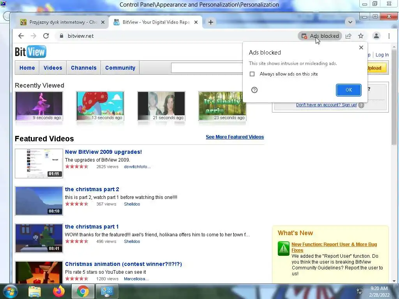Click the help bubble beside Sign up

361,105
